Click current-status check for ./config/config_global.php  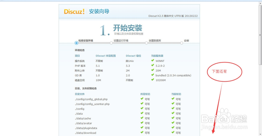pyautogui.click(x=173, y=99)
